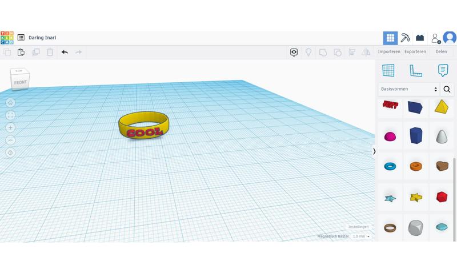Image resolution: width=457 pixels, height=257 pixels.
Task: Collapse the shapes panel with the chevron
Action: (374, 151)
